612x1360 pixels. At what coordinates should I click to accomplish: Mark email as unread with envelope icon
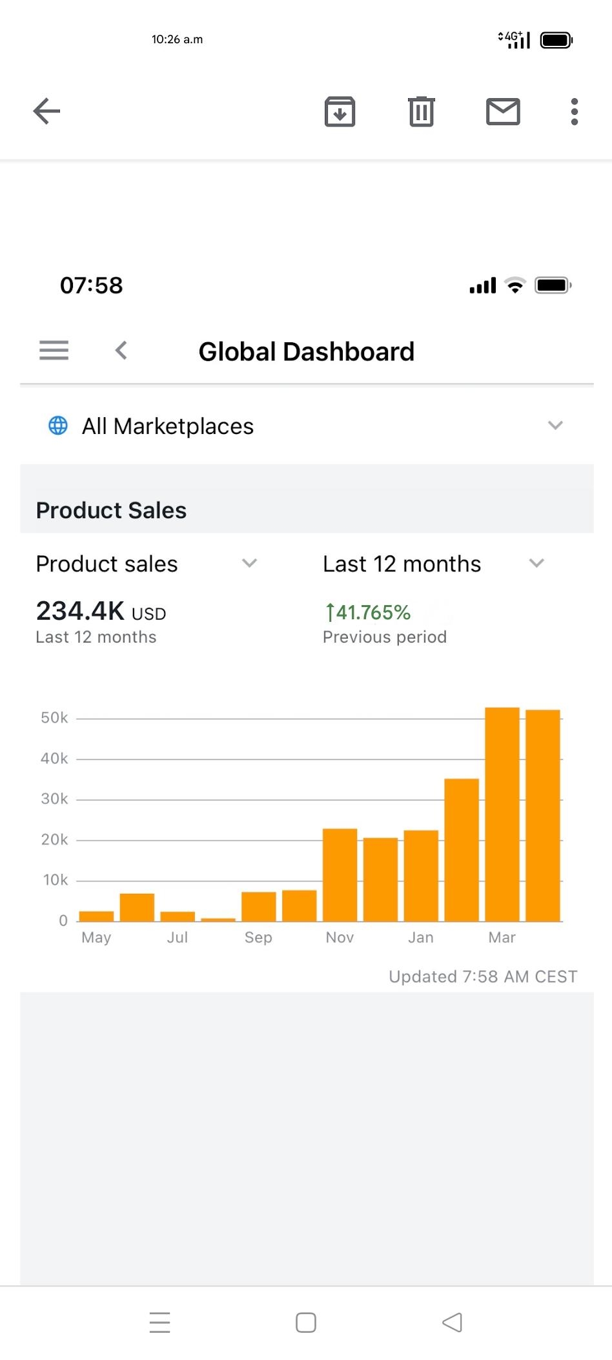(503, 111)
